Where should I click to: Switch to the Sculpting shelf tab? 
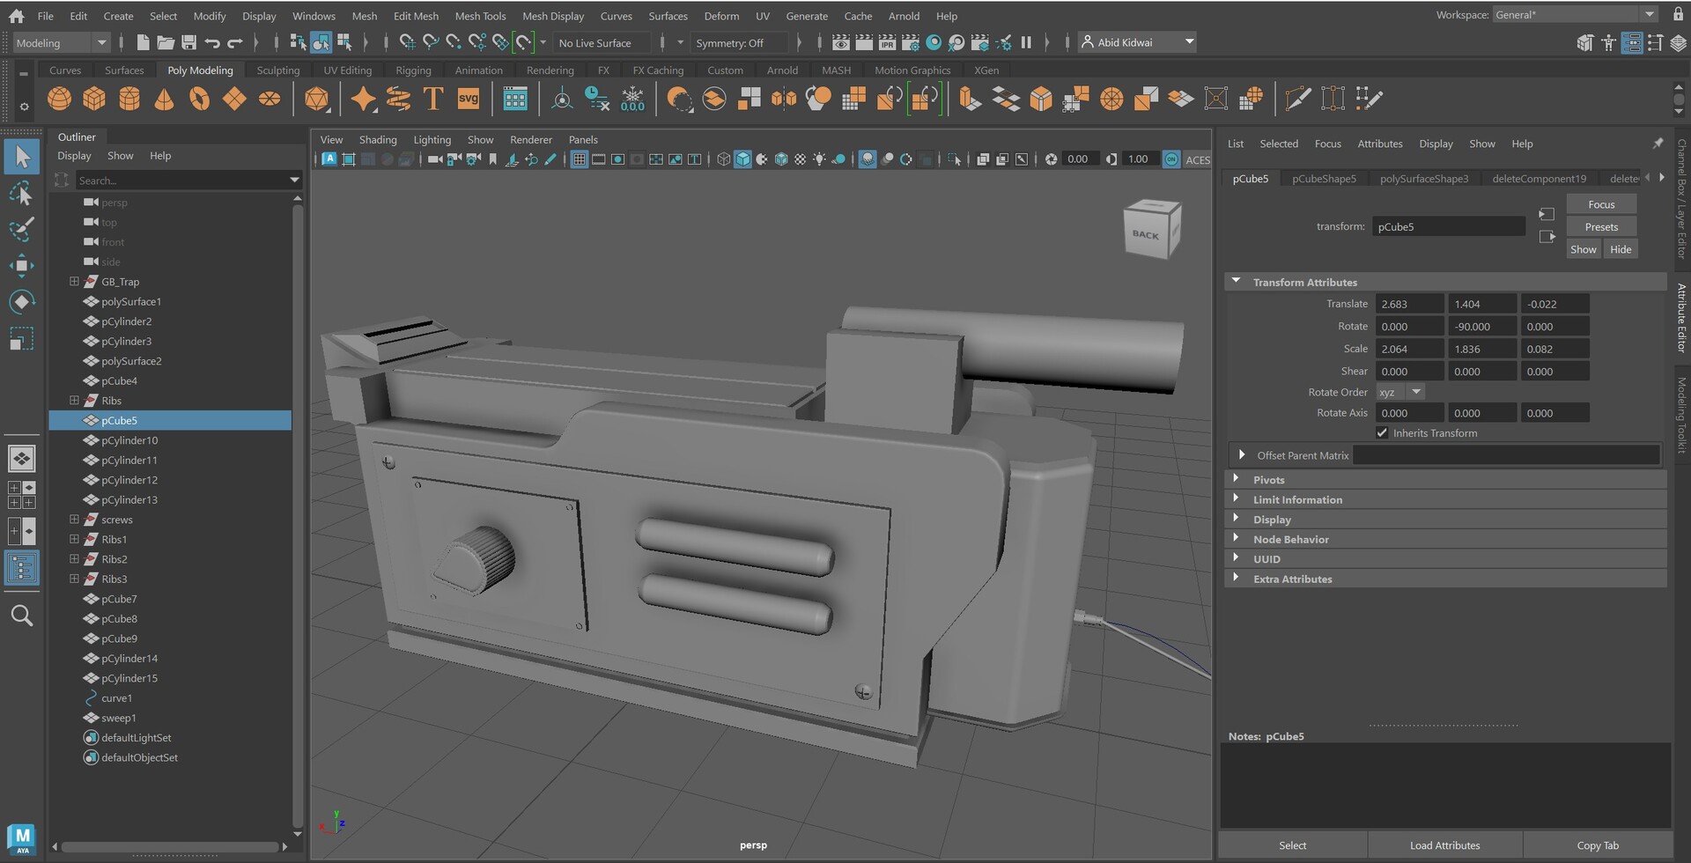coord(277,70)
